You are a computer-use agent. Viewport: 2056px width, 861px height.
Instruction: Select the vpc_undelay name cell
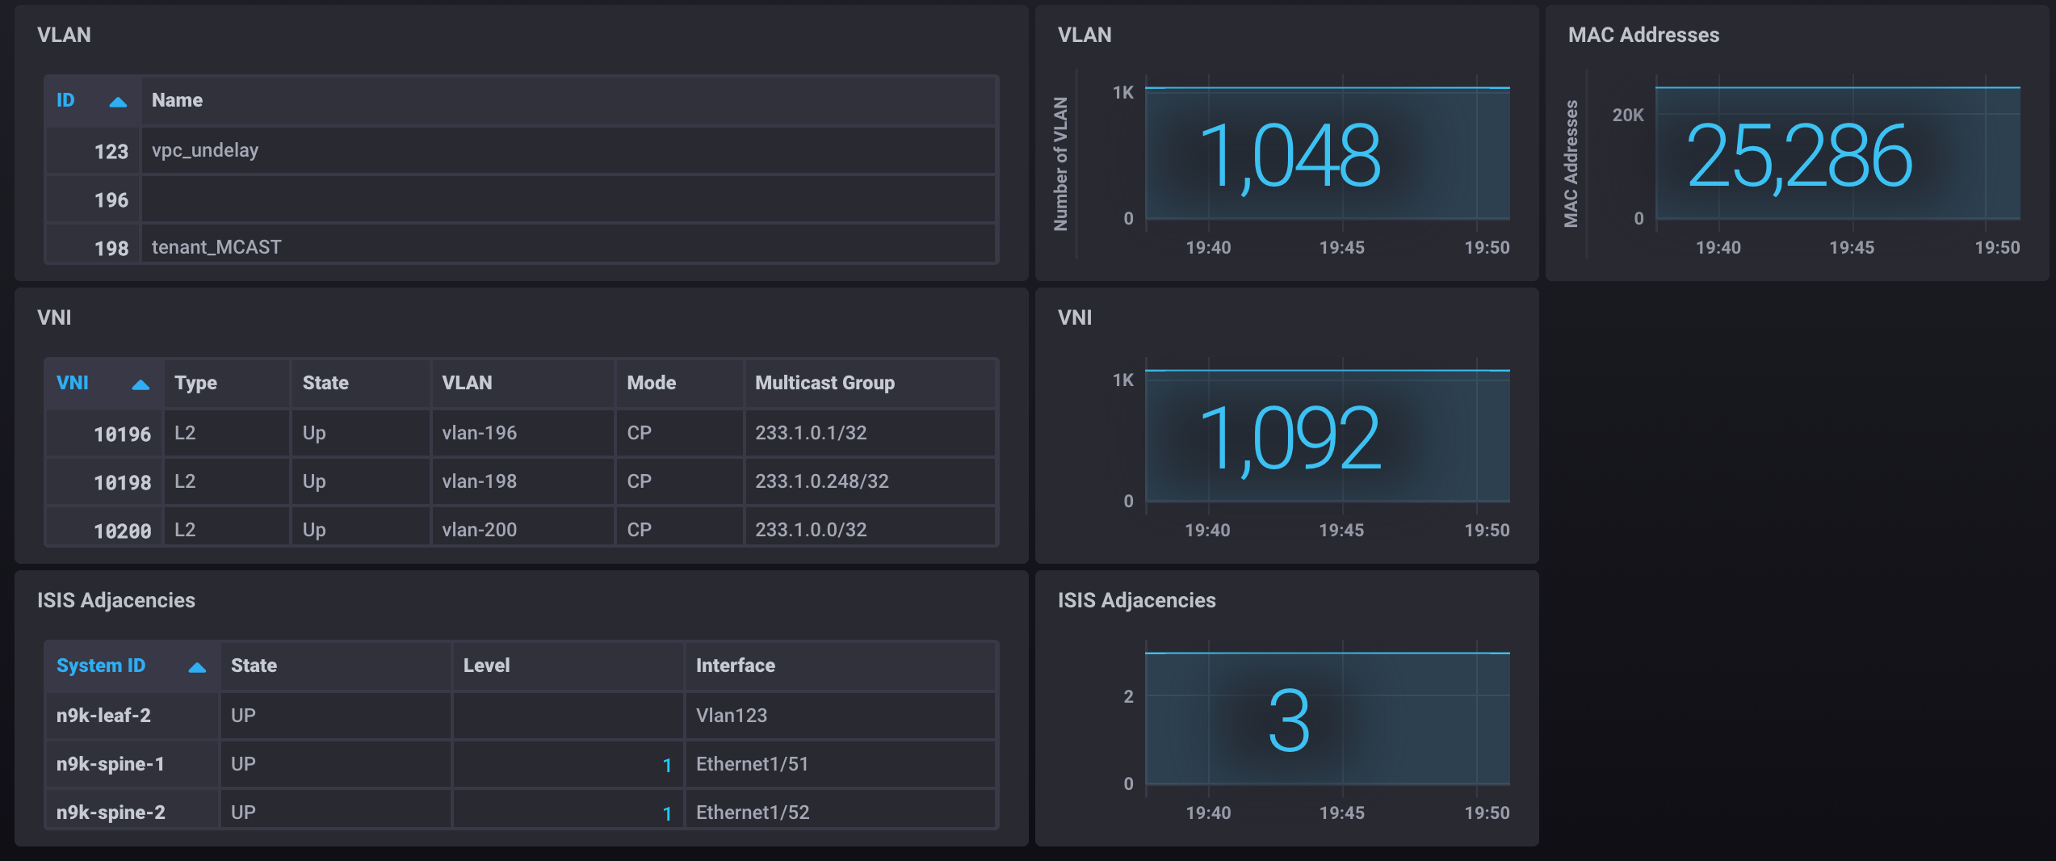pos(569,151)
